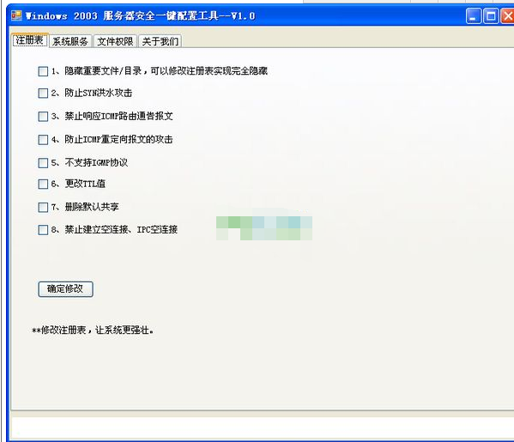The width and height of the screenshot is (514, 442).
Task: Check option 5 不支持IGMP协议
Action: (x=43, y=162)
